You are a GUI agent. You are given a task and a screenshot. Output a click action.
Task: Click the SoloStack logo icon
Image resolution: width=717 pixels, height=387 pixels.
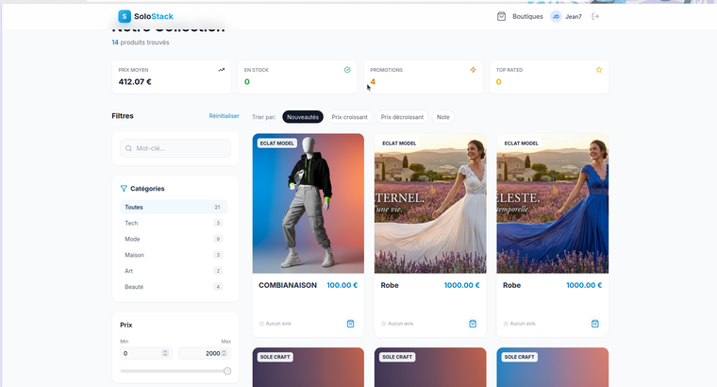[x=125, y=16]
